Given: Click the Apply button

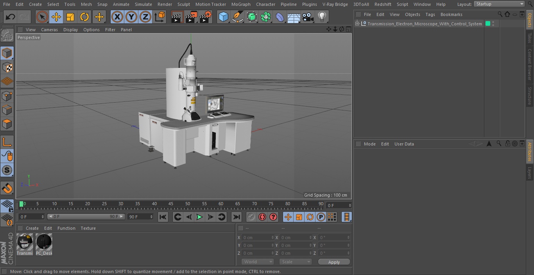Looking at the screenshot, I should [334, 262].
